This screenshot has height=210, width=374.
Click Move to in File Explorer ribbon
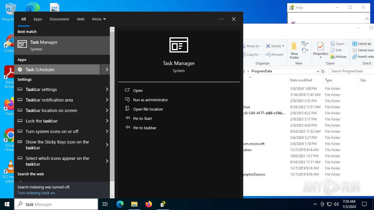(252, 46)
